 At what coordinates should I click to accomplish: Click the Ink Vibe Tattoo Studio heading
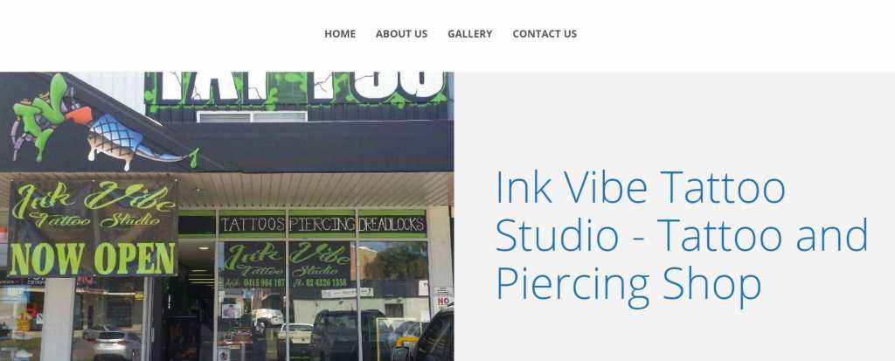point(682,235)
